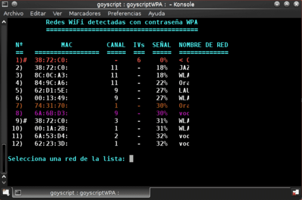Select the goyscript : goyscriptWPA tab

click(x=81, y=193)
